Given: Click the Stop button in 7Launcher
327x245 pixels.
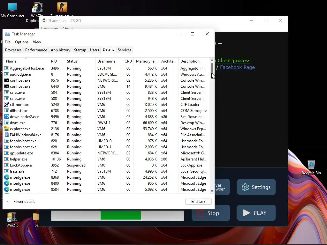Looking at the screenshot, I should coord(211,213).
